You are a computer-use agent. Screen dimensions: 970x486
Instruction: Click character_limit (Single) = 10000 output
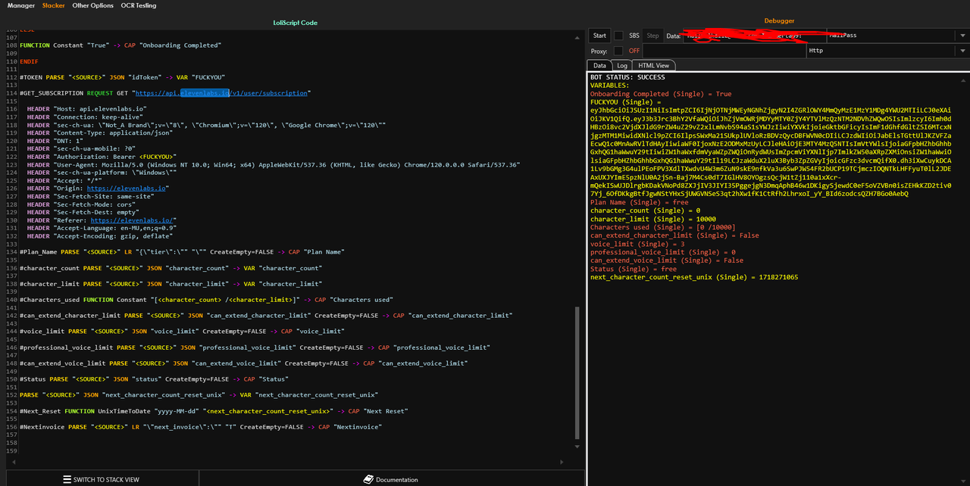654,219
